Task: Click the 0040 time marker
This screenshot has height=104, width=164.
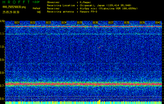Action: (x=158, y=23)
